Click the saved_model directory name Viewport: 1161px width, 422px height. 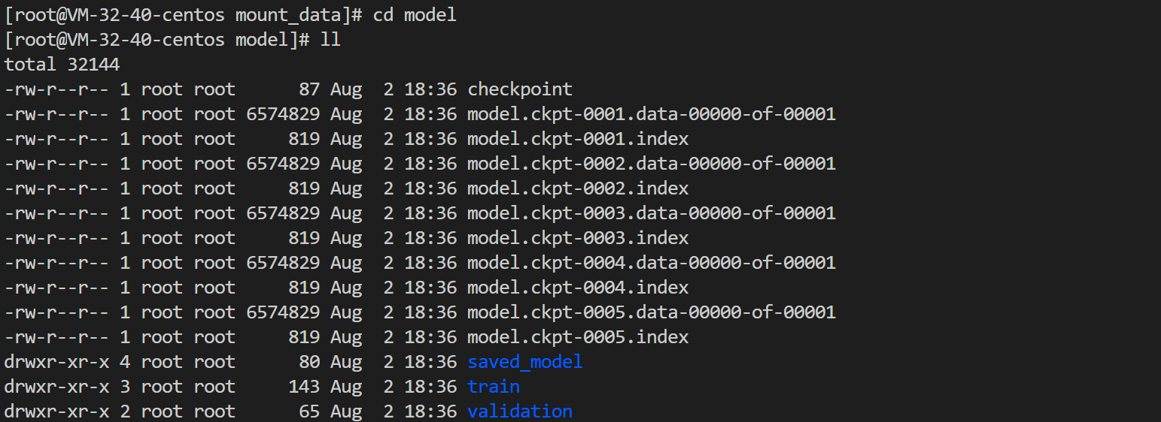524,362
